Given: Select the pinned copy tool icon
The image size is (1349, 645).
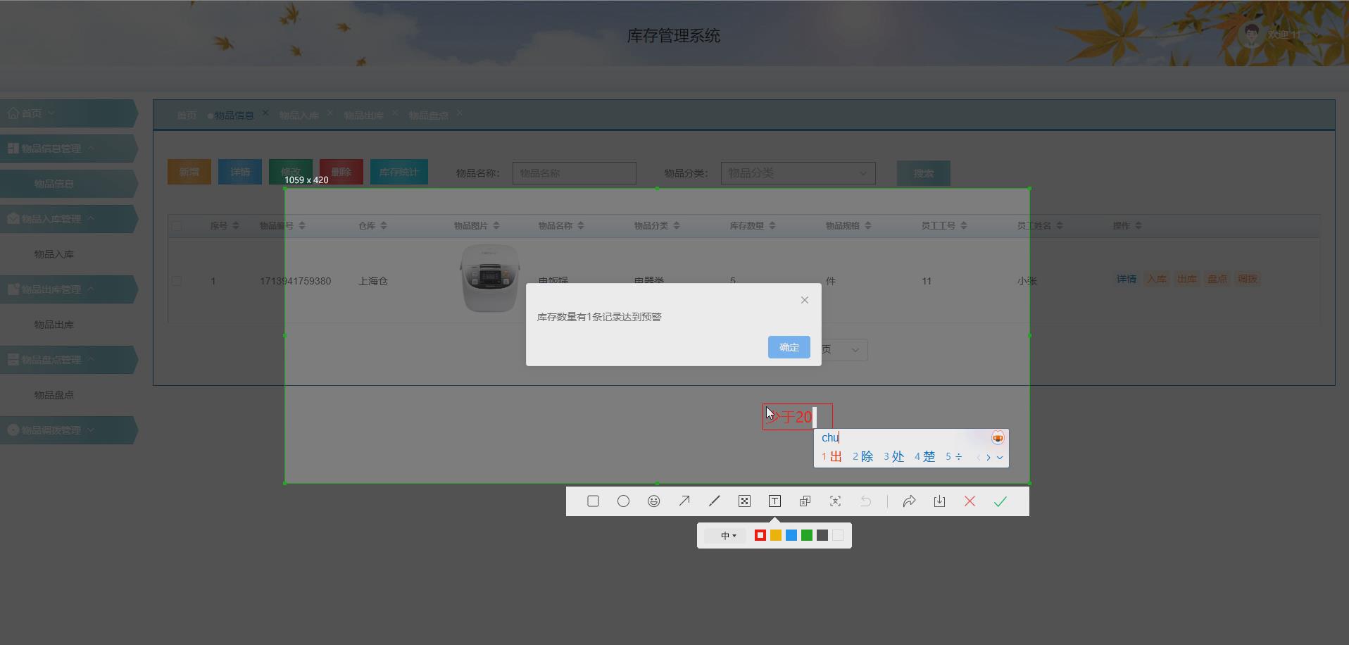Looking at the screenshot, I should 805,501.
